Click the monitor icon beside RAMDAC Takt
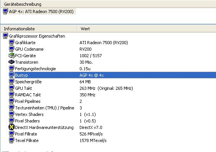 12,94
